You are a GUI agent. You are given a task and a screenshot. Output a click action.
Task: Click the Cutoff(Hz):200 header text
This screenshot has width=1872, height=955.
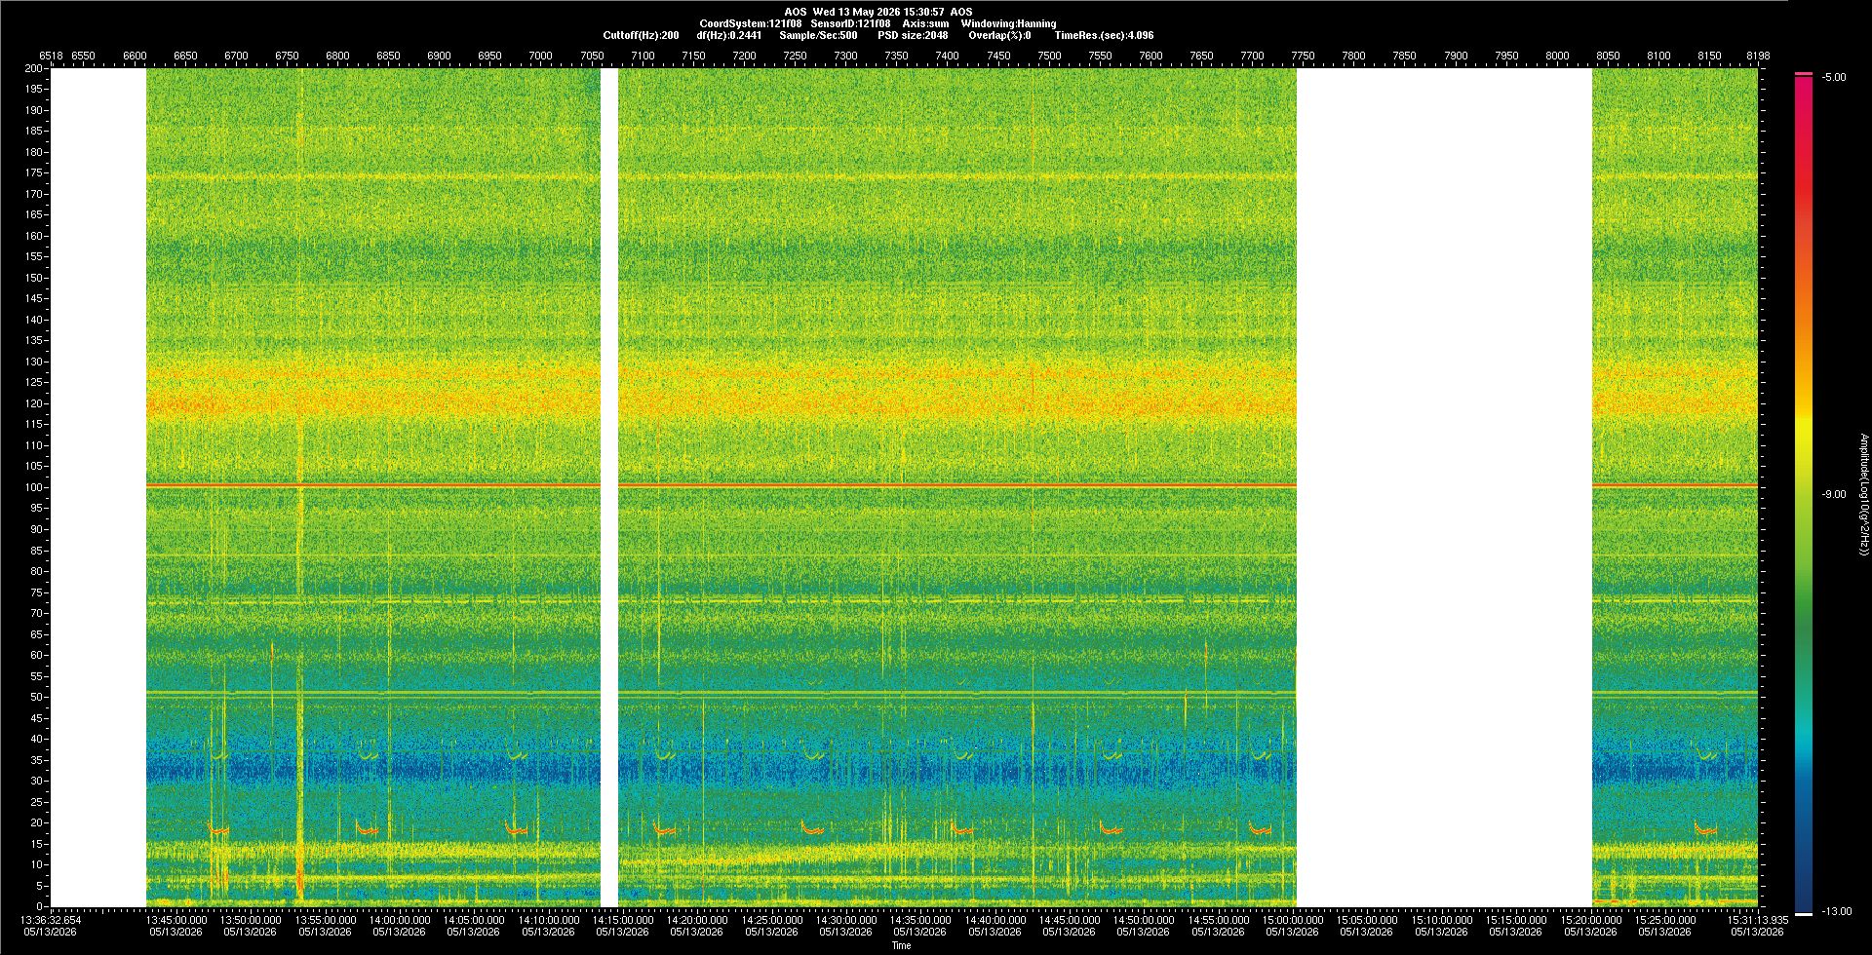[641, 35]
